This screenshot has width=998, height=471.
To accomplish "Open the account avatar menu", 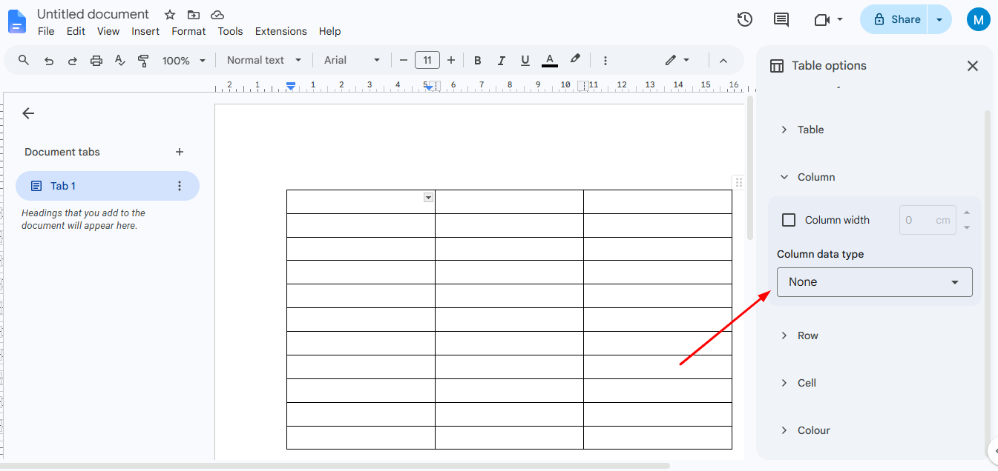I will [x=979, y=19].
